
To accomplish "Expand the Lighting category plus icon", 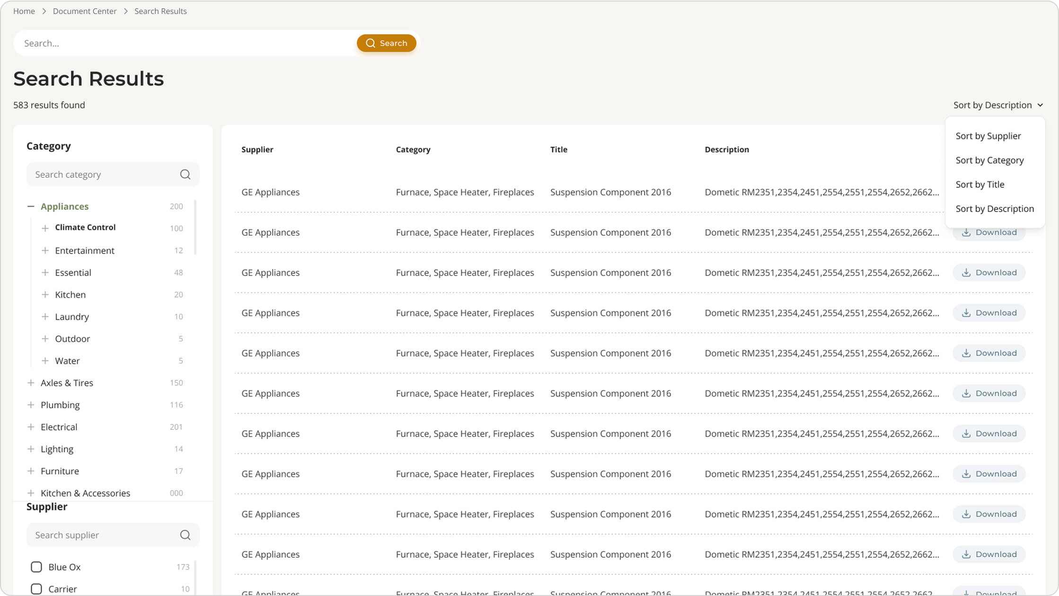I will (x=31, y=449).
